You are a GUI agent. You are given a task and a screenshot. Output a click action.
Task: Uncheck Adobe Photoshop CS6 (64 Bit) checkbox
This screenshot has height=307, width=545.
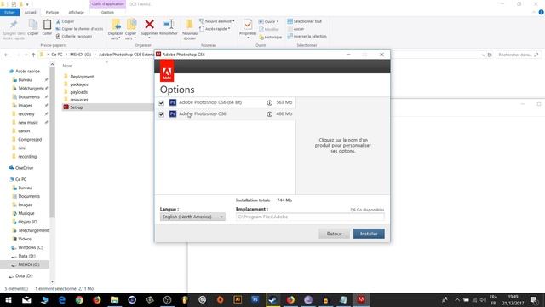[161, 102]
